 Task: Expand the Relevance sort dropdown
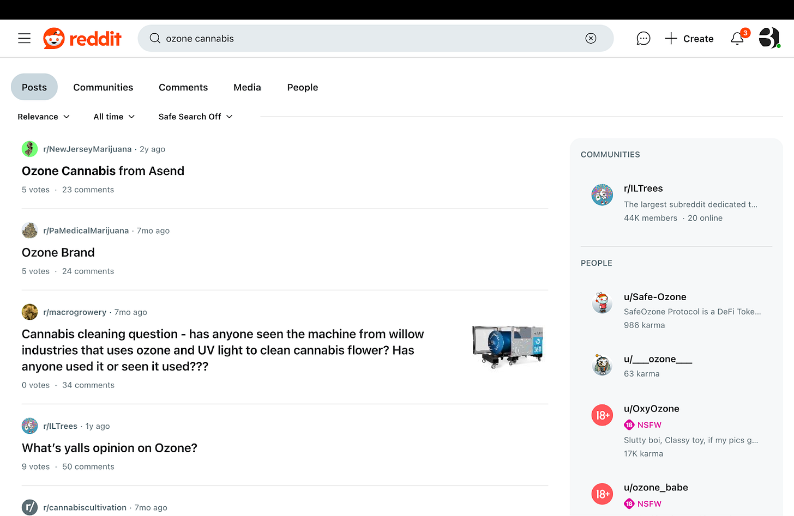pos(44,117)
